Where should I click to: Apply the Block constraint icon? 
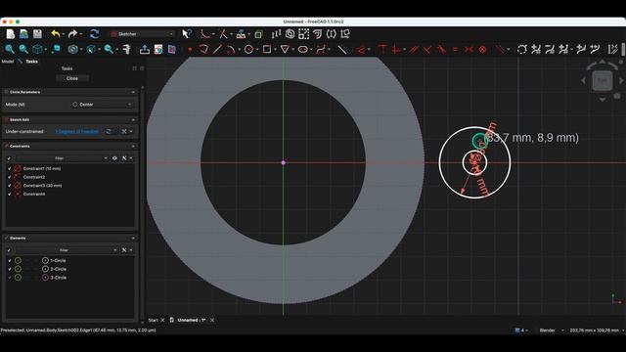[x=482, y=50]
